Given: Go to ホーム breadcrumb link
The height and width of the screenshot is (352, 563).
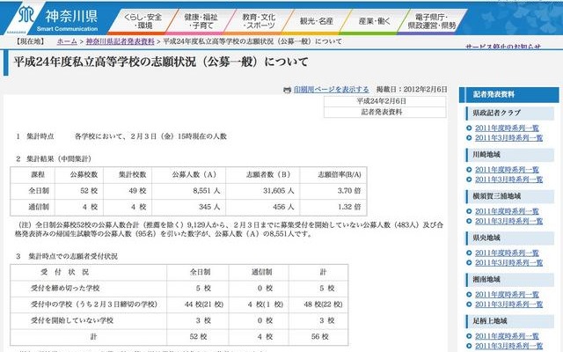Looking at the screenshot, I should tap(67, 41).
